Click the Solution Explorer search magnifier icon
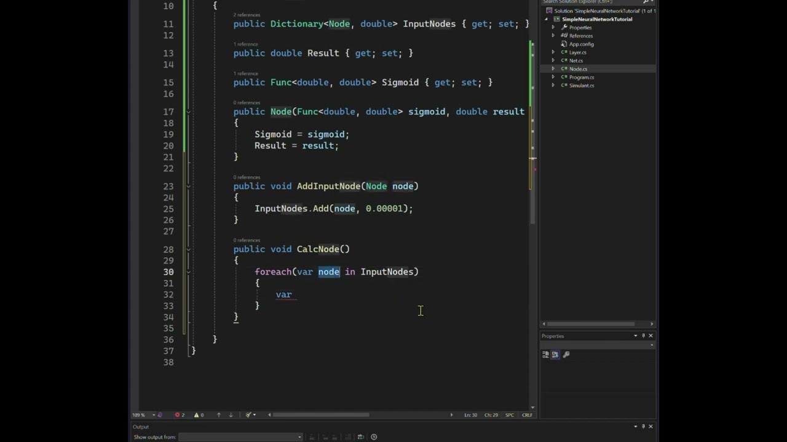The image size is (787, 442). tap(646, 2)
